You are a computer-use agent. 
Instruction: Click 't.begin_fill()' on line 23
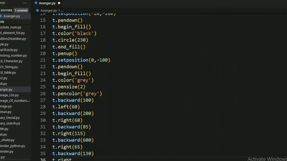click(72, 73)
